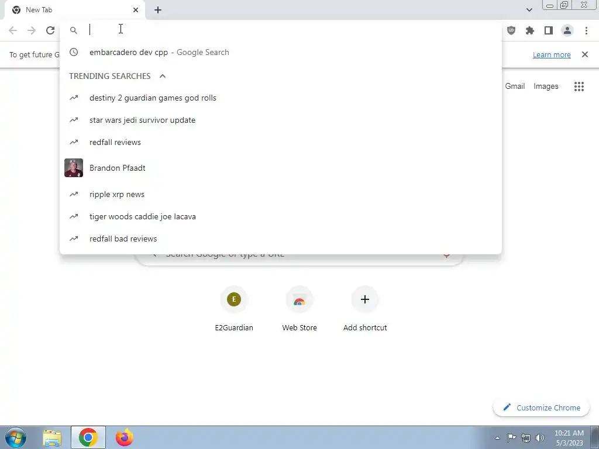Open the Windows Start menu
Image resolution: width=599 pixels, height=449 pixels.
point(16,437)
